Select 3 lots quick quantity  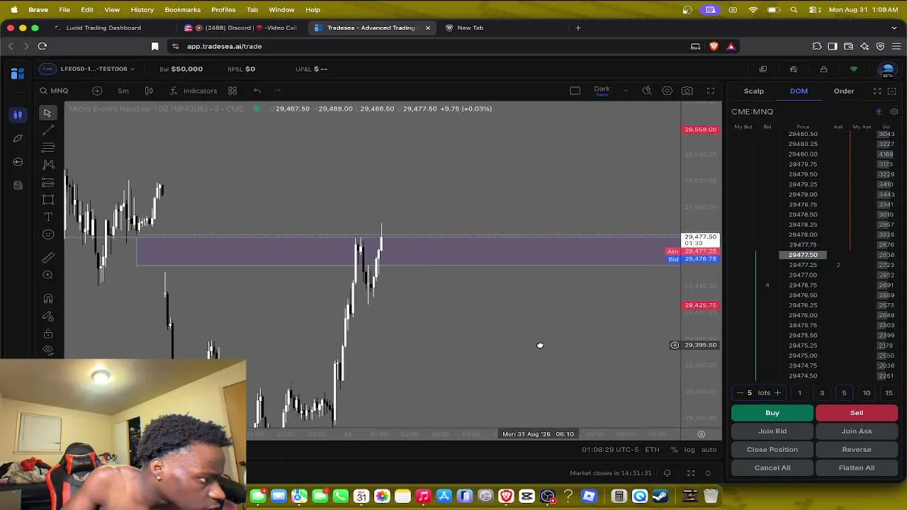pyautogui.click(x=822, y=393)
